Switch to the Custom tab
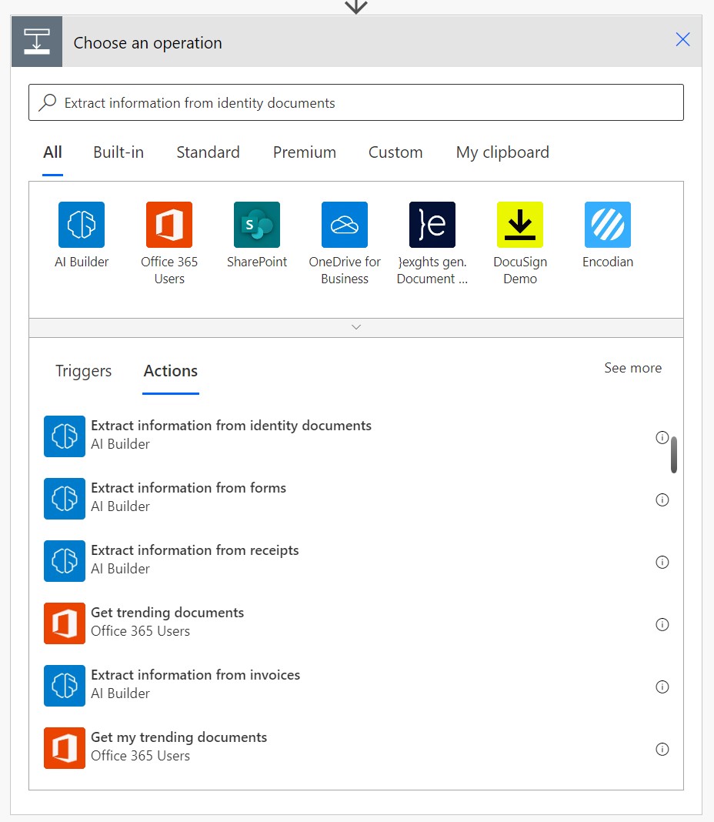714x822 pixels. [395, 152]
